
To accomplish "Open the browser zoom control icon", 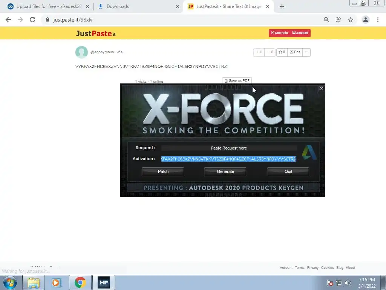I will click(x=326, y=20).
